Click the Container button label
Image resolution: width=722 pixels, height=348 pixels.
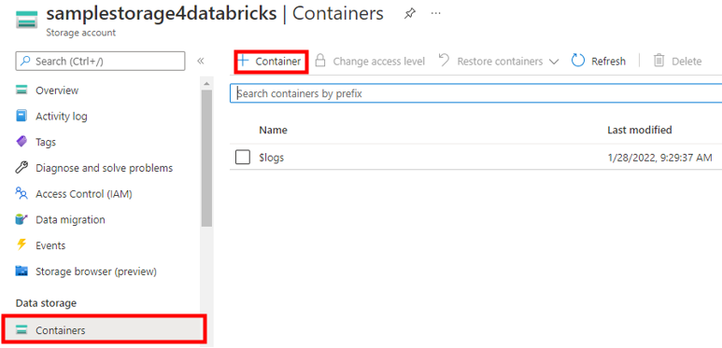278,62
